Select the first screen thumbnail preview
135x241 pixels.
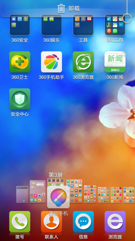click(x=22, y=195)
